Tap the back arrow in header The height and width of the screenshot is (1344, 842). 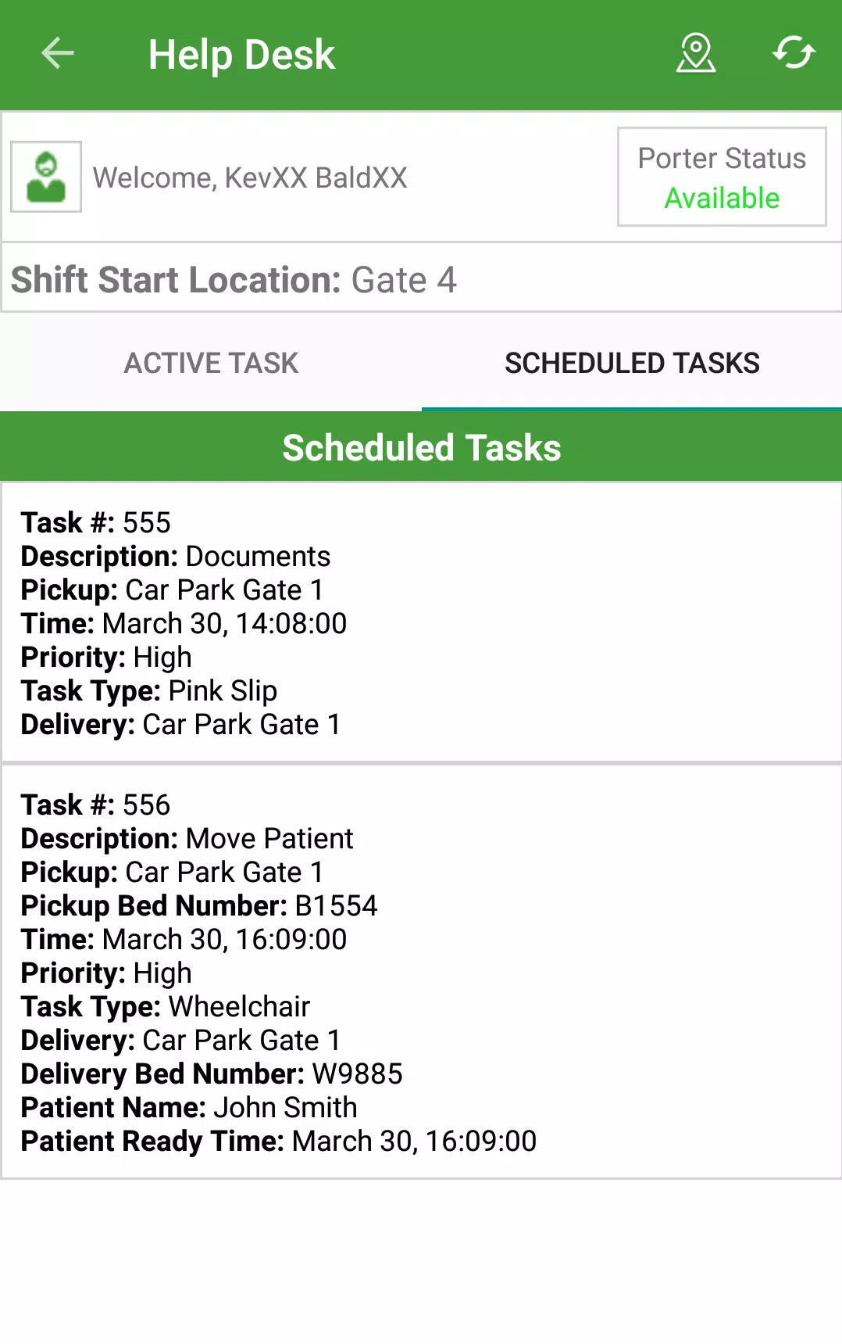point(58,54)
